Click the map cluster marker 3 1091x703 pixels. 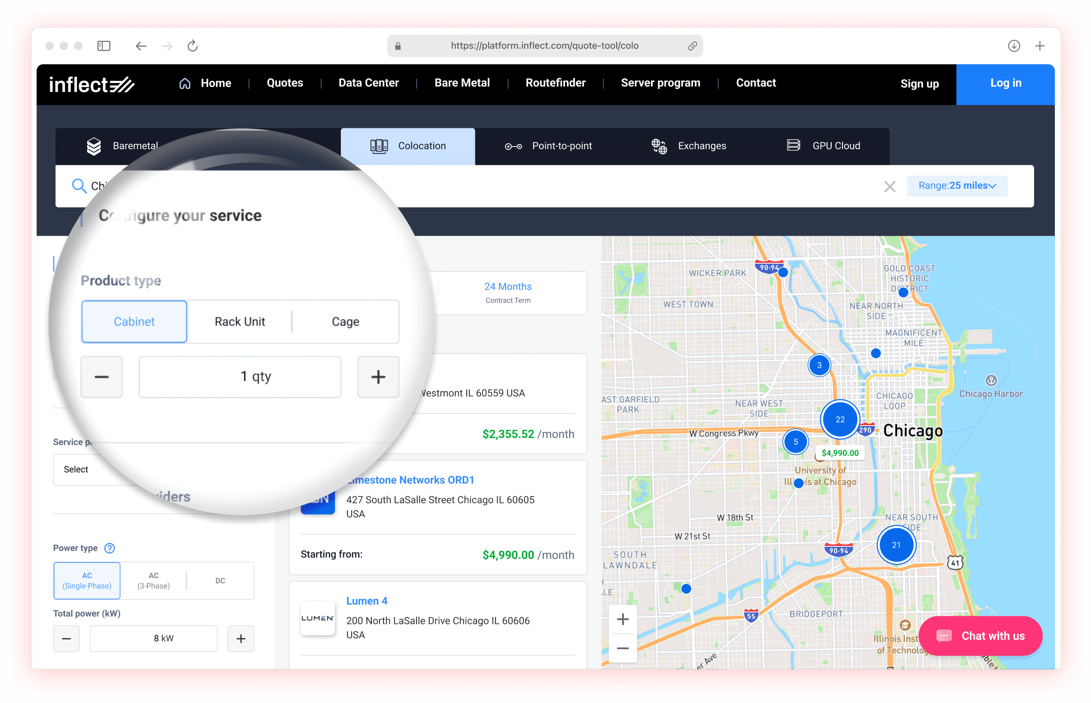pyautogui.click(x=819, y=365)
